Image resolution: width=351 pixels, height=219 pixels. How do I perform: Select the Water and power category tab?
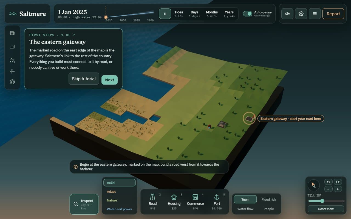coord(119,209)
